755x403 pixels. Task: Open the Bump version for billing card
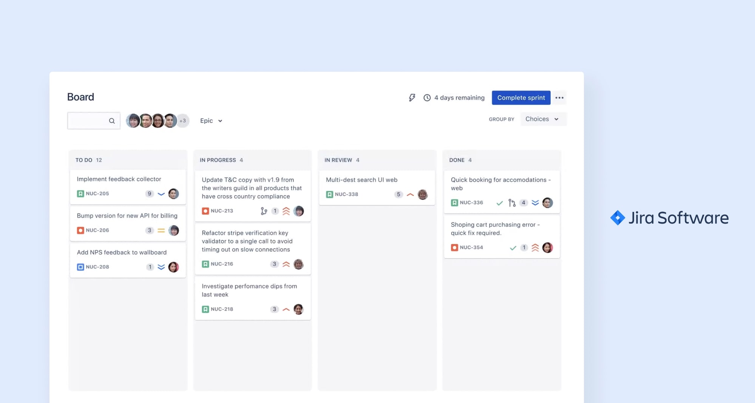(128, 224)
